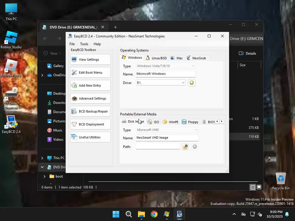Viewport: 295px width, 221px height.
Task: Open Add New Entry section
Action: tap(90, 85)
